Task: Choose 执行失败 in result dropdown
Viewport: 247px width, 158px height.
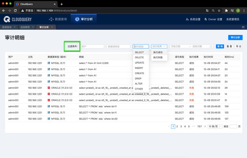Action: tap(159, 57)
